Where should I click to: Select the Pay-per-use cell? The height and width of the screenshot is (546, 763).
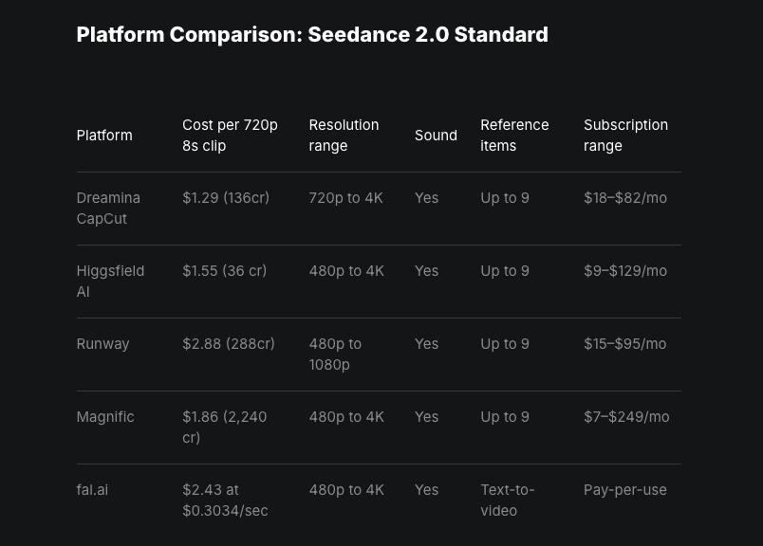point(624,490)
